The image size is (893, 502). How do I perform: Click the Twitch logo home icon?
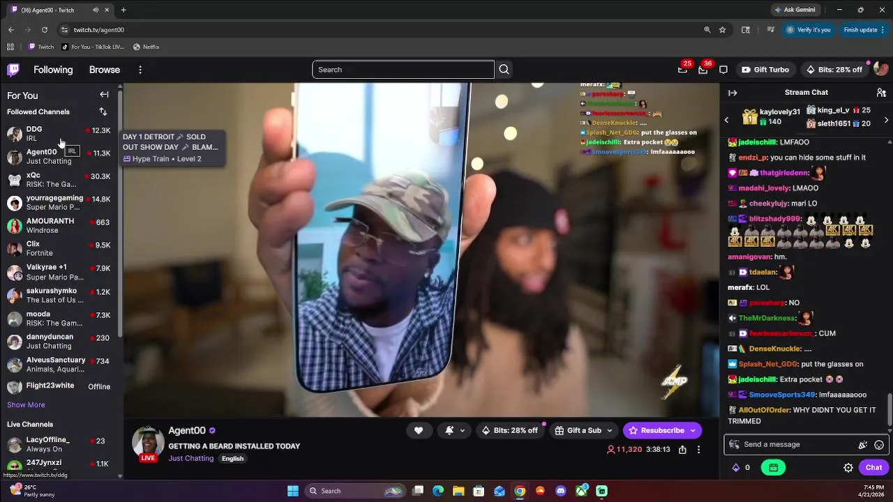click(x=13, y=70)
